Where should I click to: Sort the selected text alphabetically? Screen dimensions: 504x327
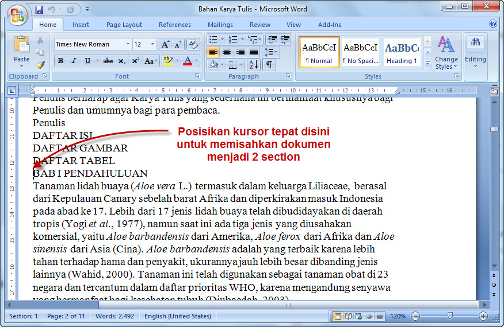[x=254, y=65]
